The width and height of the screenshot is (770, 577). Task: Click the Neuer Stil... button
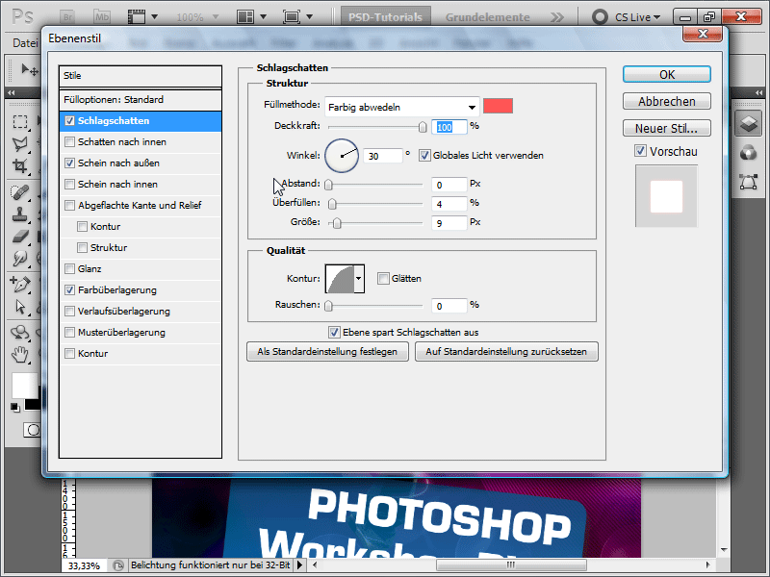666,128
